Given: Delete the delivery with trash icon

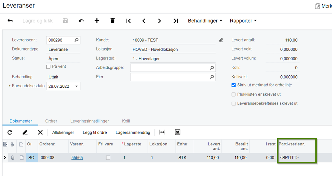Looking at the screenshot, I should coord(113,21).
